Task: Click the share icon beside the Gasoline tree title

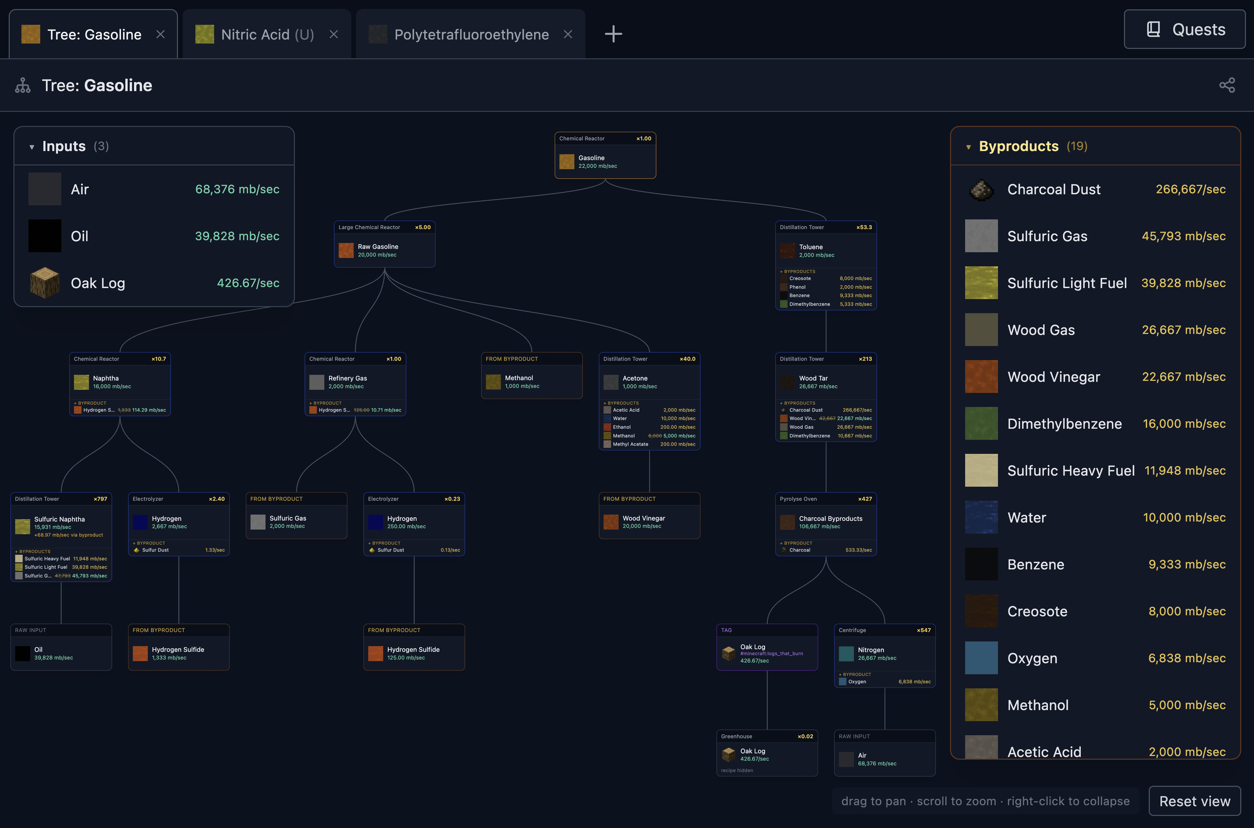Action: (1227, 85)
